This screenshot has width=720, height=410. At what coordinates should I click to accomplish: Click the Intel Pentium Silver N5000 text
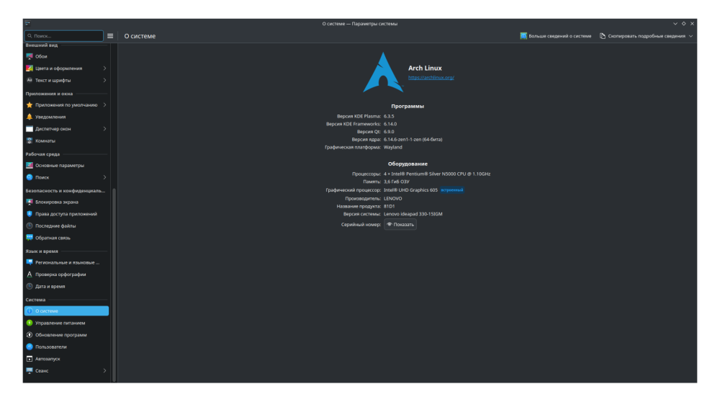coord(437,174)
